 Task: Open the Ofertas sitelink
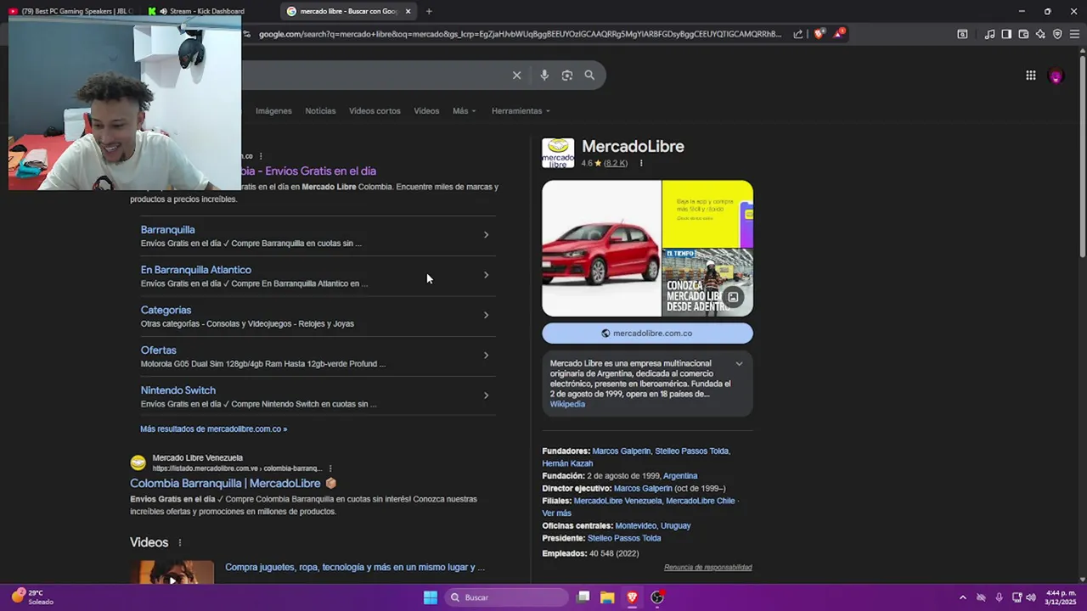158,350
